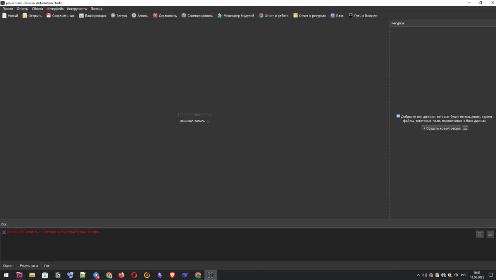Expand the resource options hamburger menu

coord(465,128)
